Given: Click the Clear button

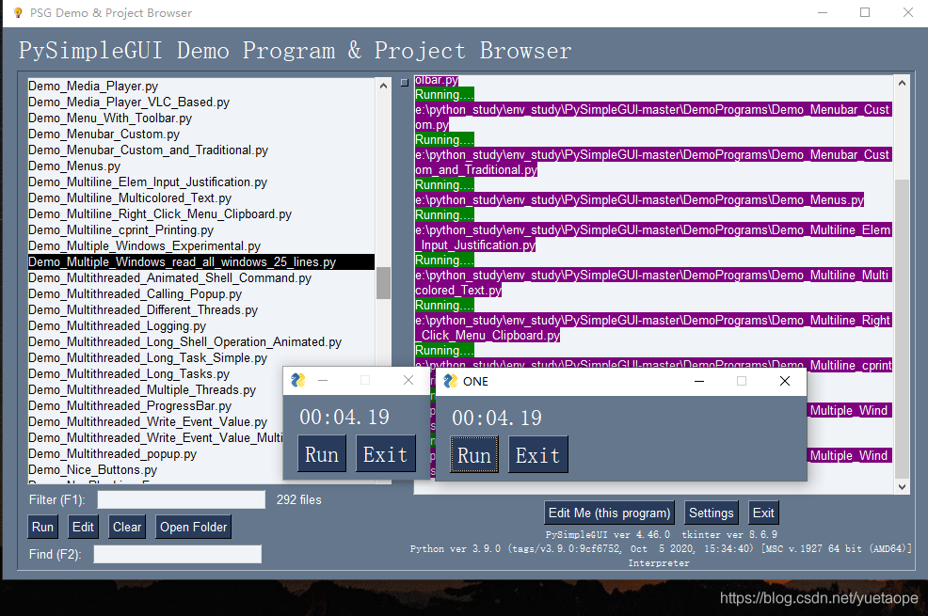Looking at the screenshot, I should pyautogui.click(x=127, y=527).
